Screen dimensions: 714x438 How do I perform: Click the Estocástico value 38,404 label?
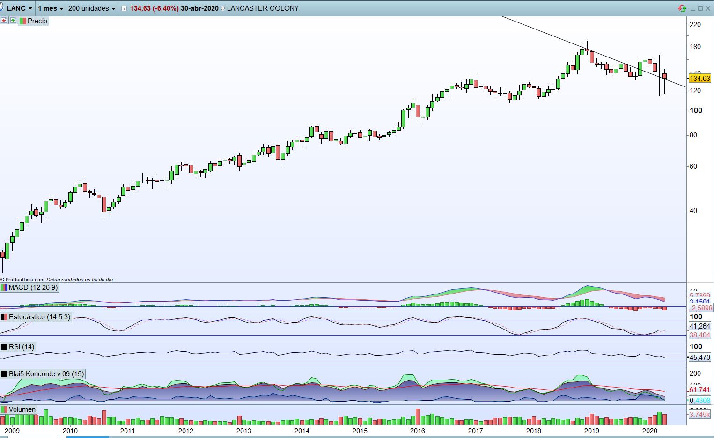point(700,335)
